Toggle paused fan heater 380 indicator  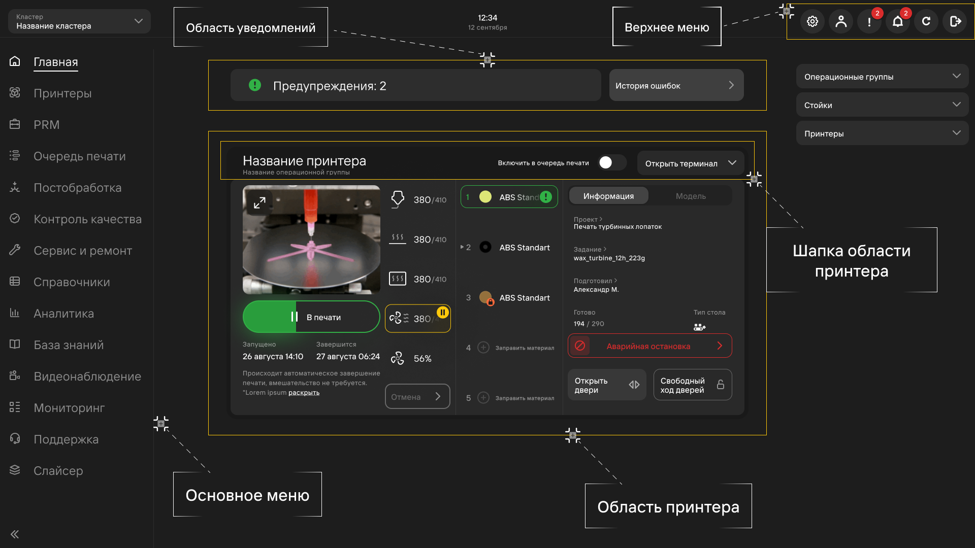click(x=418, y=318)
